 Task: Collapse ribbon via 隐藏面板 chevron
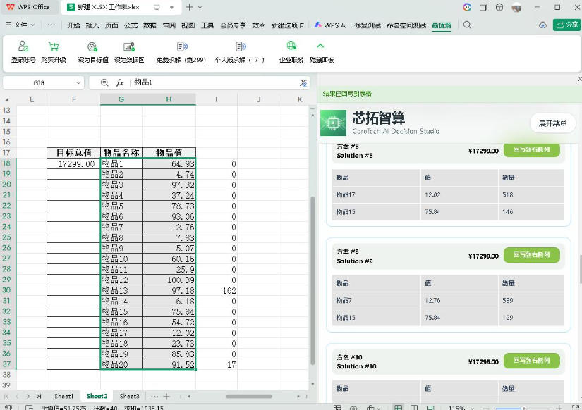pos(320,46)
